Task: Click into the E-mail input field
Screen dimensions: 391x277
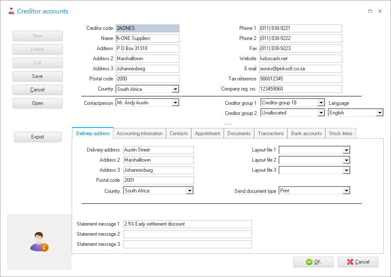Action: click(x=300, y=69)
